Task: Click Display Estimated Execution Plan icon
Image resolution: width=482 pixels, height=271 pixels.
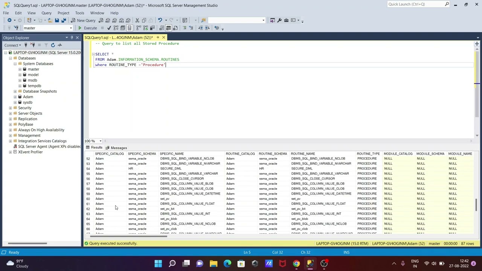Action: tap(116, 28)
